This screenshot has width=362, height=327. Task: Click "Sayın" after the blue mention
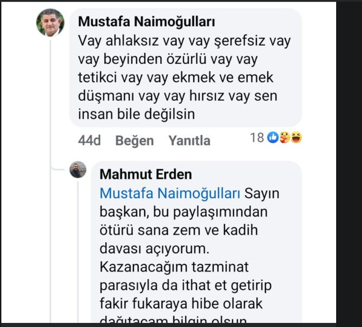[262, 193]
